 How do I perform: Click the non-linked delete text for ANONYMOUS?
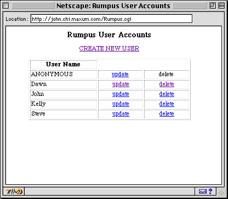click(x=166, y=74)
